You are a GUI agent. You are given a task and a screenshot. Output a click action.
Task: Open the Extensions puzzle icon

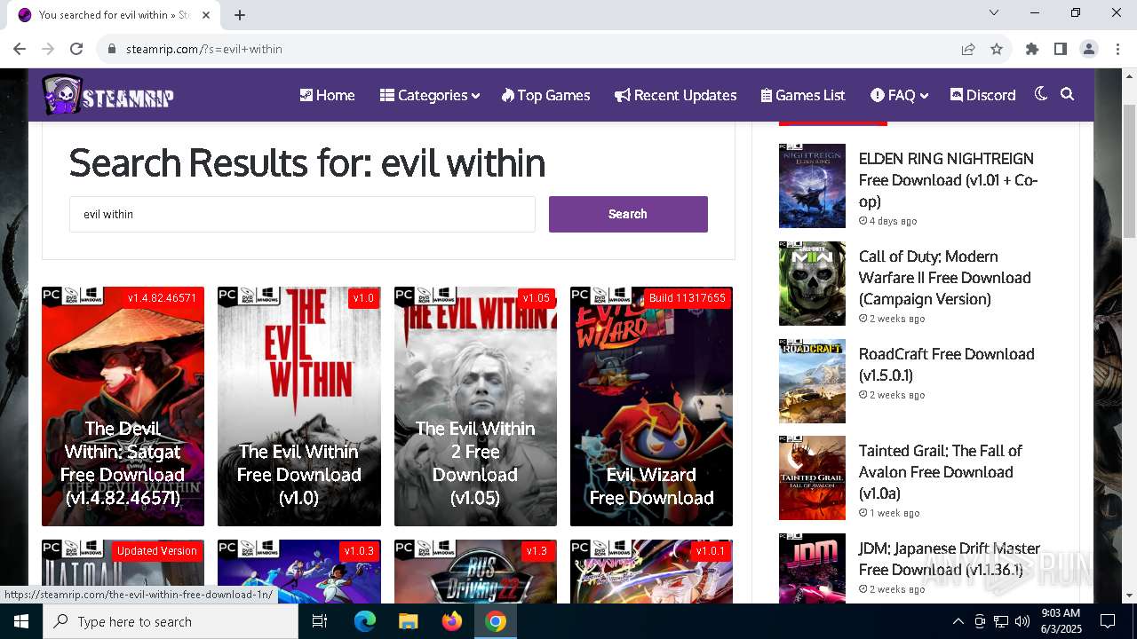click(x=1032, y=49)
